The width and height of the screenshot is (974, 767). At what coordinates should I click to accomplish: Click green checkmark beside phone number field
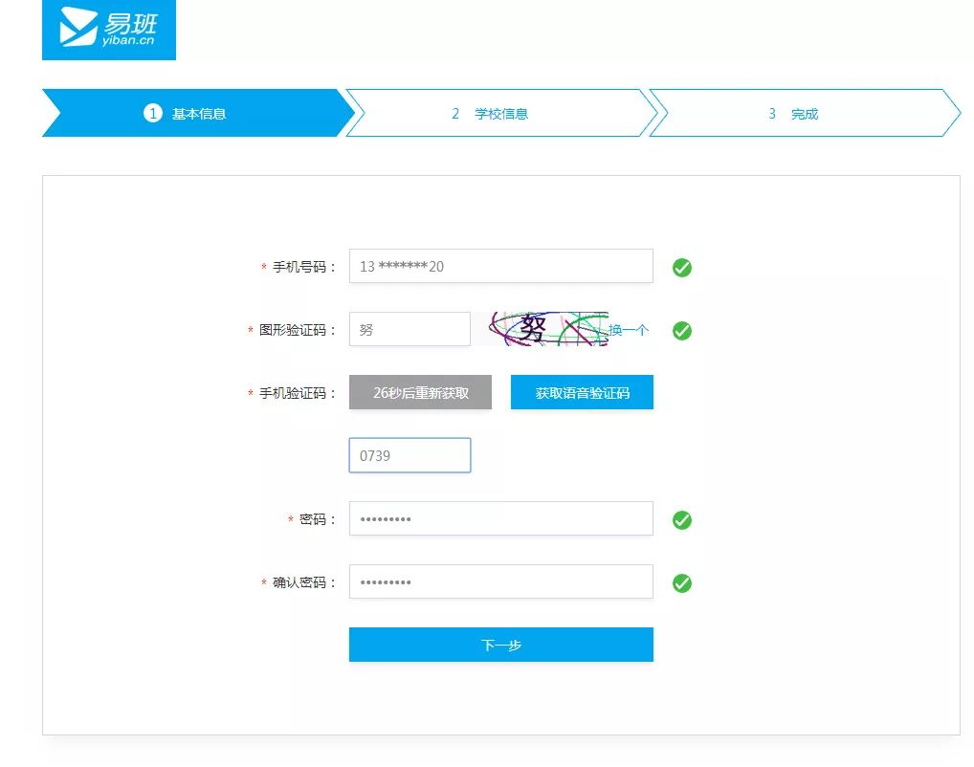(681, 267)
